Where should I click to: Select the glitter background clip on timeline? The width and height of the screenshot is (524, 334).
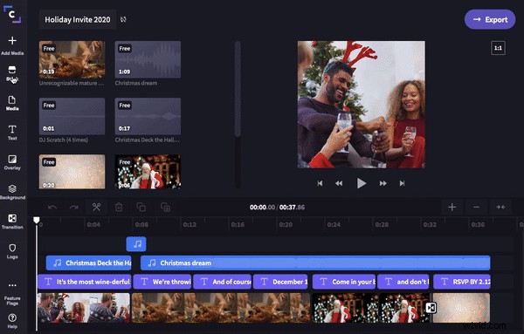click(461, 308)
